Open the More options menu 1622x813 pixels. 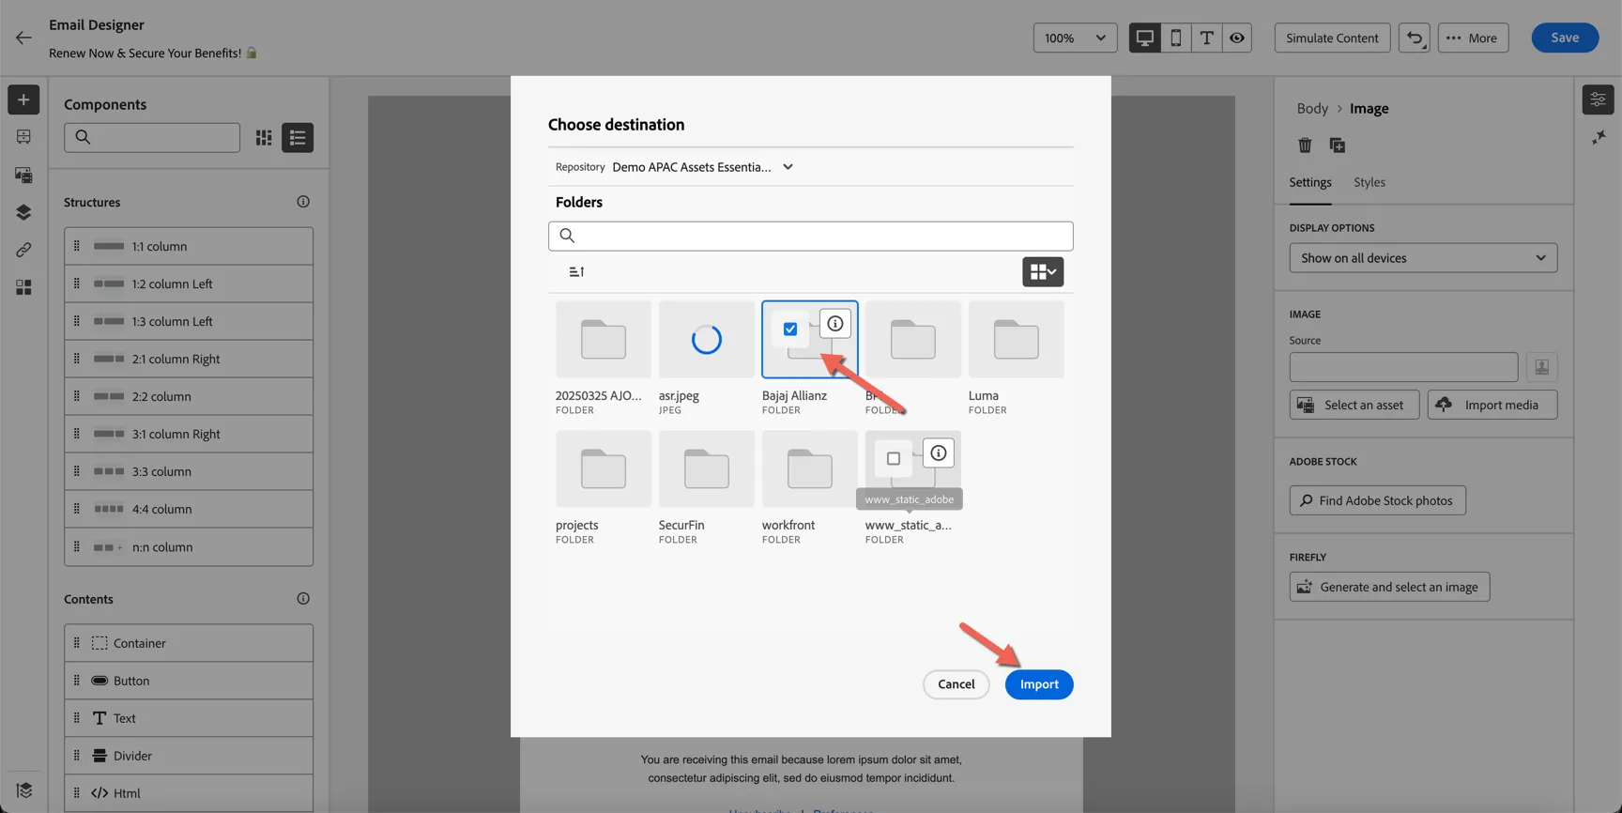point(1473,38)
